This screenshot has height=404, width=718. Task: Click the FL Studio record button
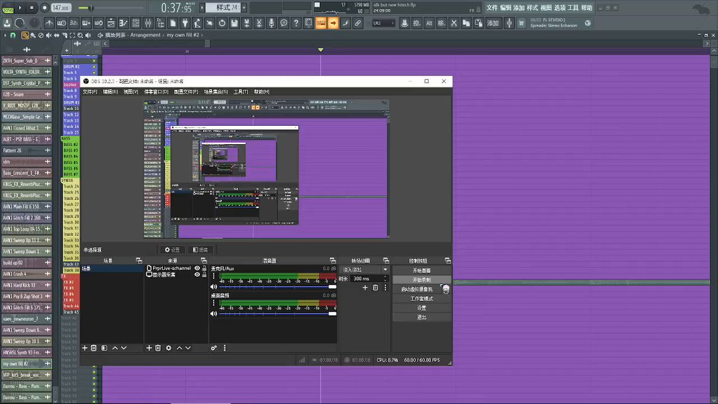click(44, 8)
